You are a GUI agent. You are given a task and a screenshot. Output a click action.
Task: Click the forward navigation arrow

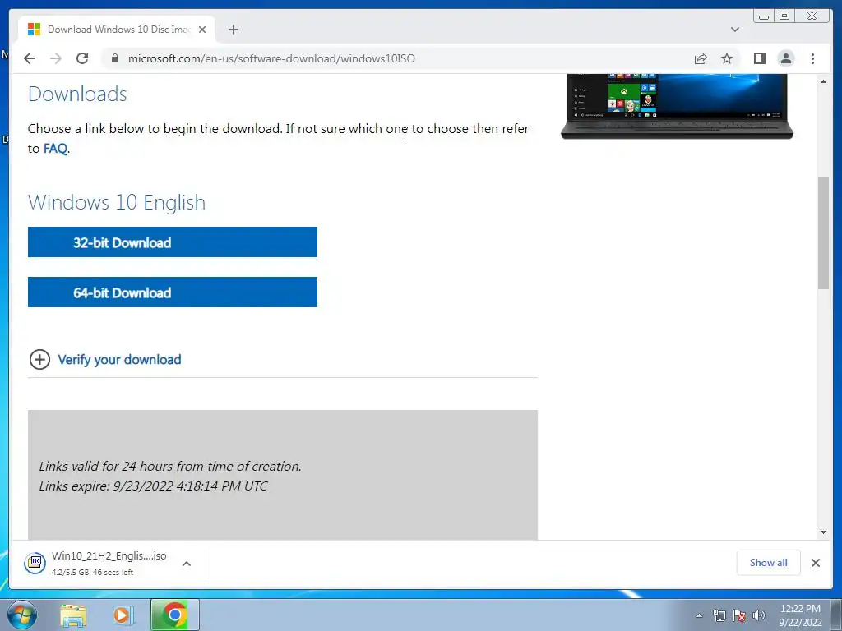point(56,58)
